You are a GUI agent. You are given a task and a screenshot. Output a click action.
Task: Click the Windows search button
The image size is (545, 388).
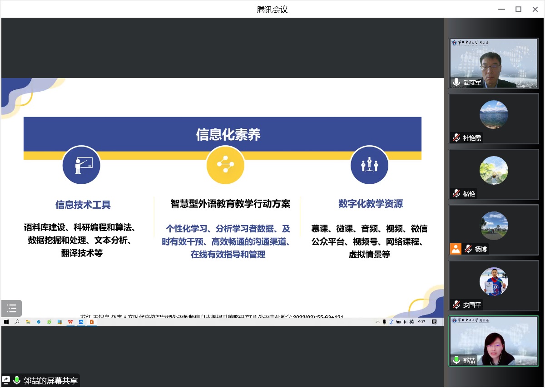tap(17, 321)
